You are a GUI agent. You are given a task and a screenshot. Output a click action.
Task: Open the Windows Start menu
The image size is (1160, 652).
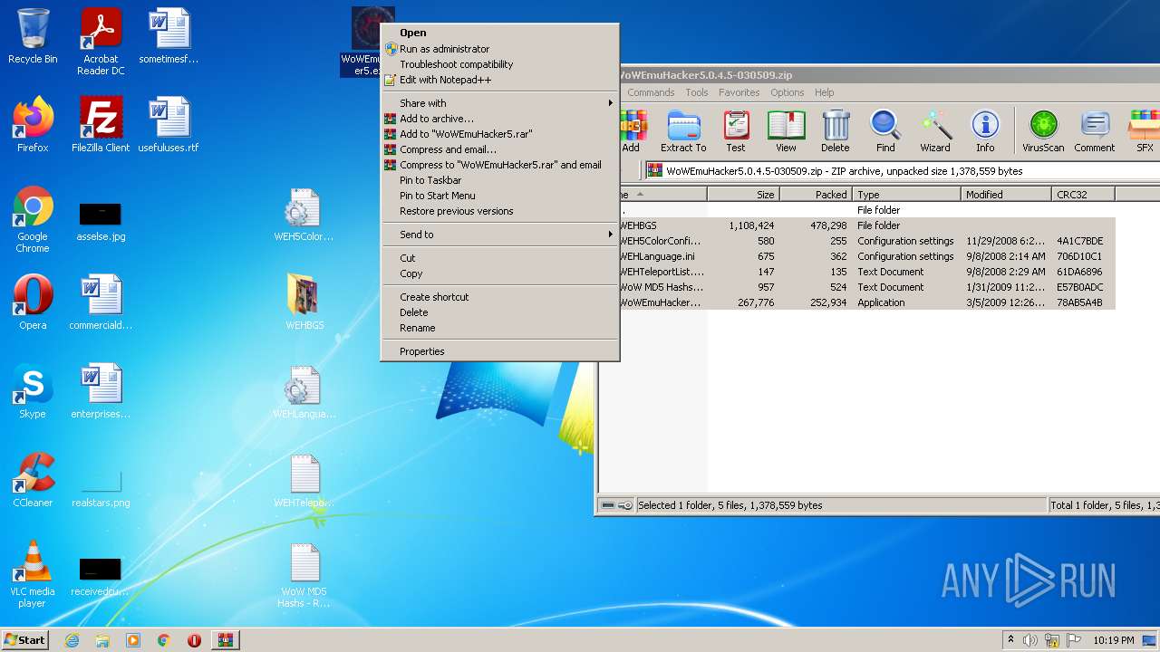tap(24, 640)
